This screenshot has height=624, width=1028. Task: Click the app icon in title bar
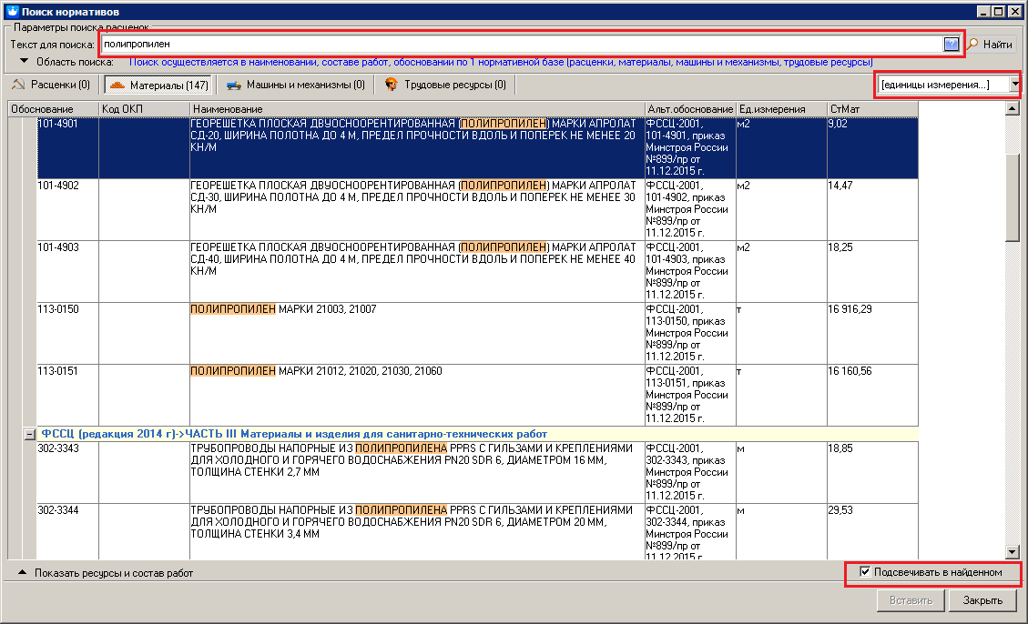[10, 11]
